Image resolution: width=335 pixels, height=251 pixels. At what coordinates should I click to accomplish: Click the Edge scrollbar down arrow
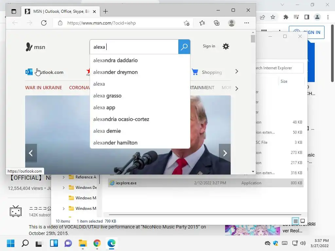coord(253,171)
